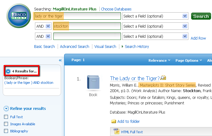Viewport: 212px width, 136px height.
Task: Click the green Search button
Action: pos(201,16)
